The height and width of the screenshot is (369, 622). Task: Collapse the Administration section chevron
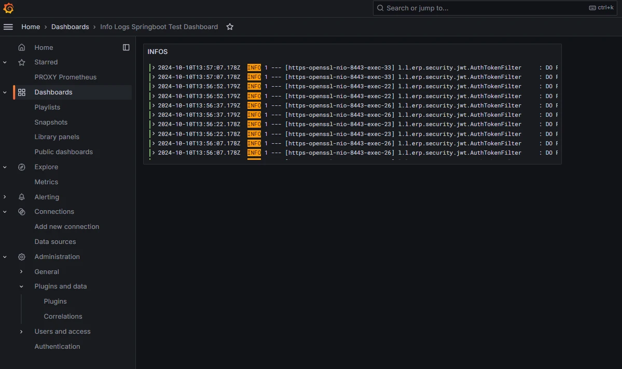5,256
